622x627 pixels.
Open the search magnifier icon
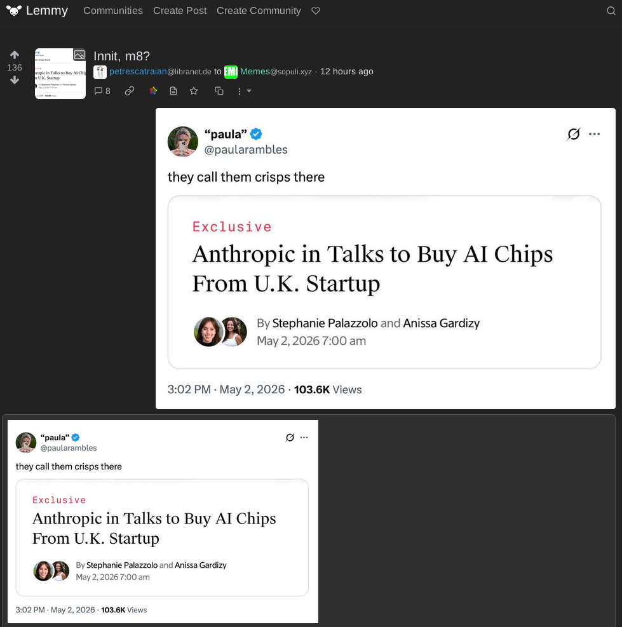[x=611, y=11]
